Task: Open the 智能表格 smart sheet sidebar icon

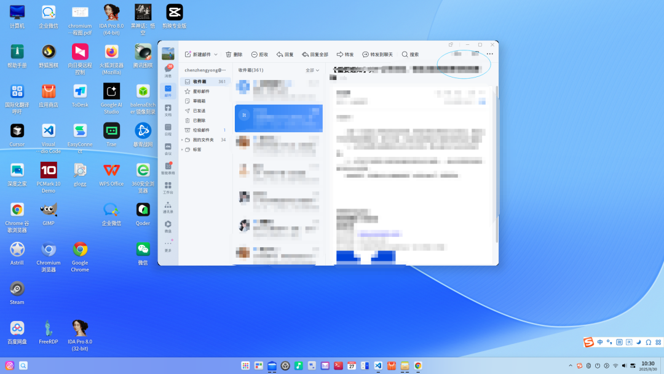Action: [168, 168]
